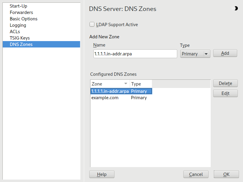Open the Forwarders section

[x=21, y=12]
